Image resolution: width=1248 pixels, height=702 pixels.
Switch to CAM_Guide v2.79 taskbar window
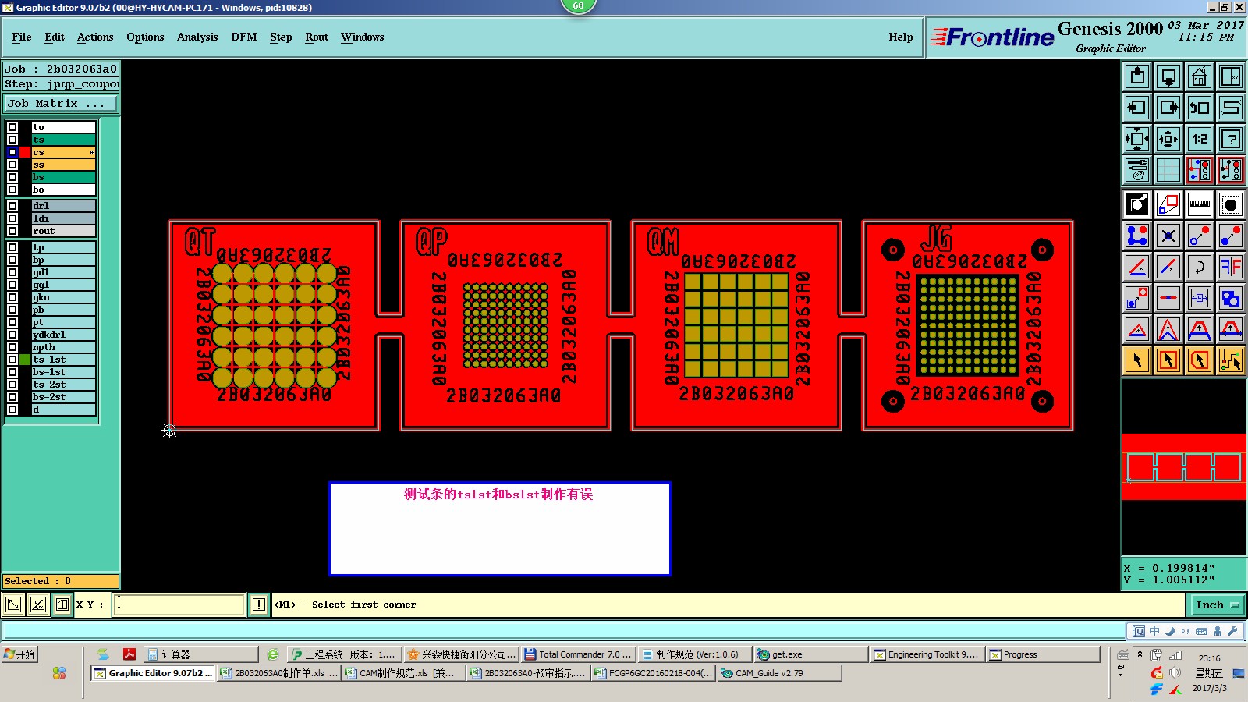coord(779,673)
